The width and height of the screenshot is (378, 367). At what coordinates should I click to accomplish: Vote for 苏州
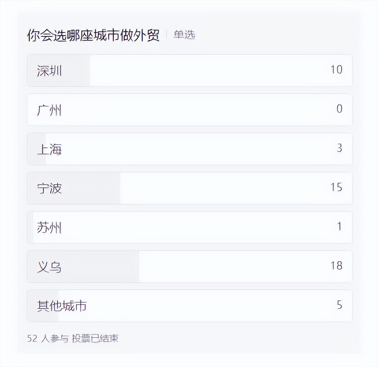50,228
